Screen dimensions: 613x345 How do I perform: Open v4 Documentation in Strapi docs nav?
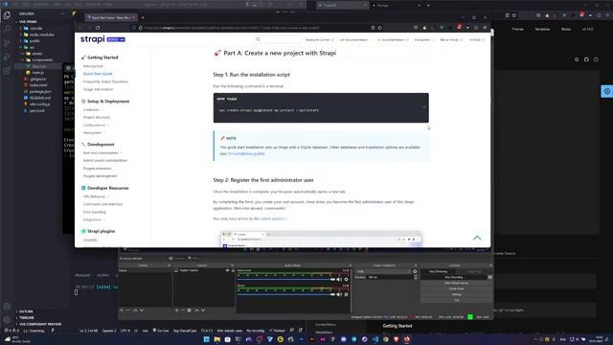coord(355,39)
